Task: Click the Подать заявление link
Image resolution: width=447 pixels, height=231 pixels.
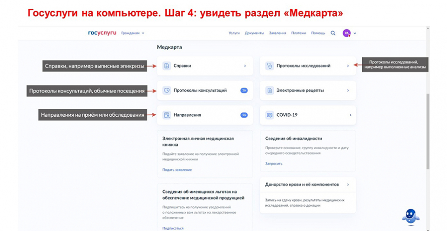Action: coord(177,170)
